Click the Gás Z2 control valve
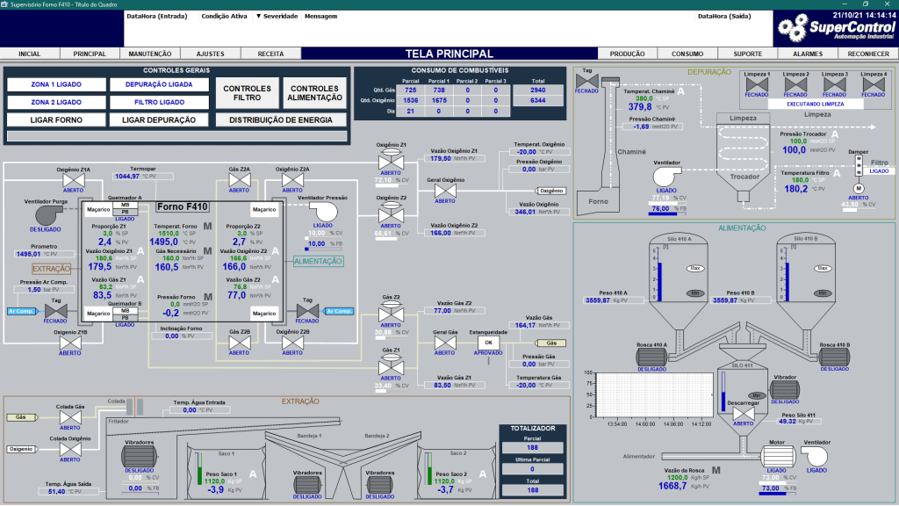The width and height of the screenshot is (899, 506). [391, 312]
